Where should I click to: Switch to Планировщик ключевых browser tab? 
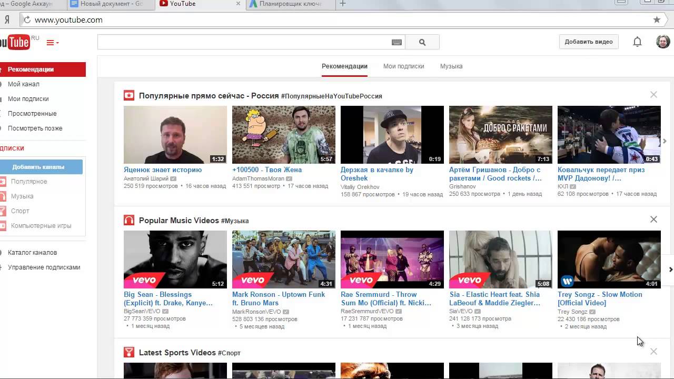point(290,4)
